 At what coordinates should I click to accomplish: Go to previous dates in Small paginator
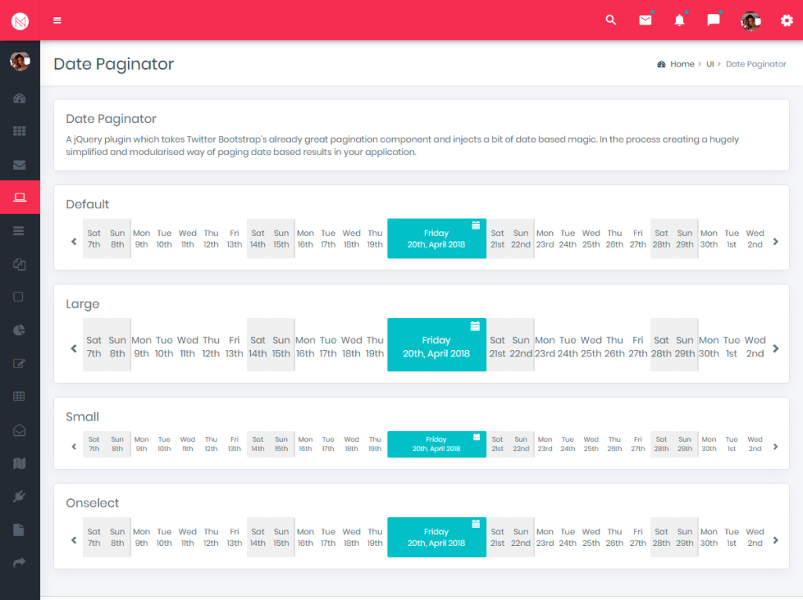pyautogui.click(x=74, y=446)
